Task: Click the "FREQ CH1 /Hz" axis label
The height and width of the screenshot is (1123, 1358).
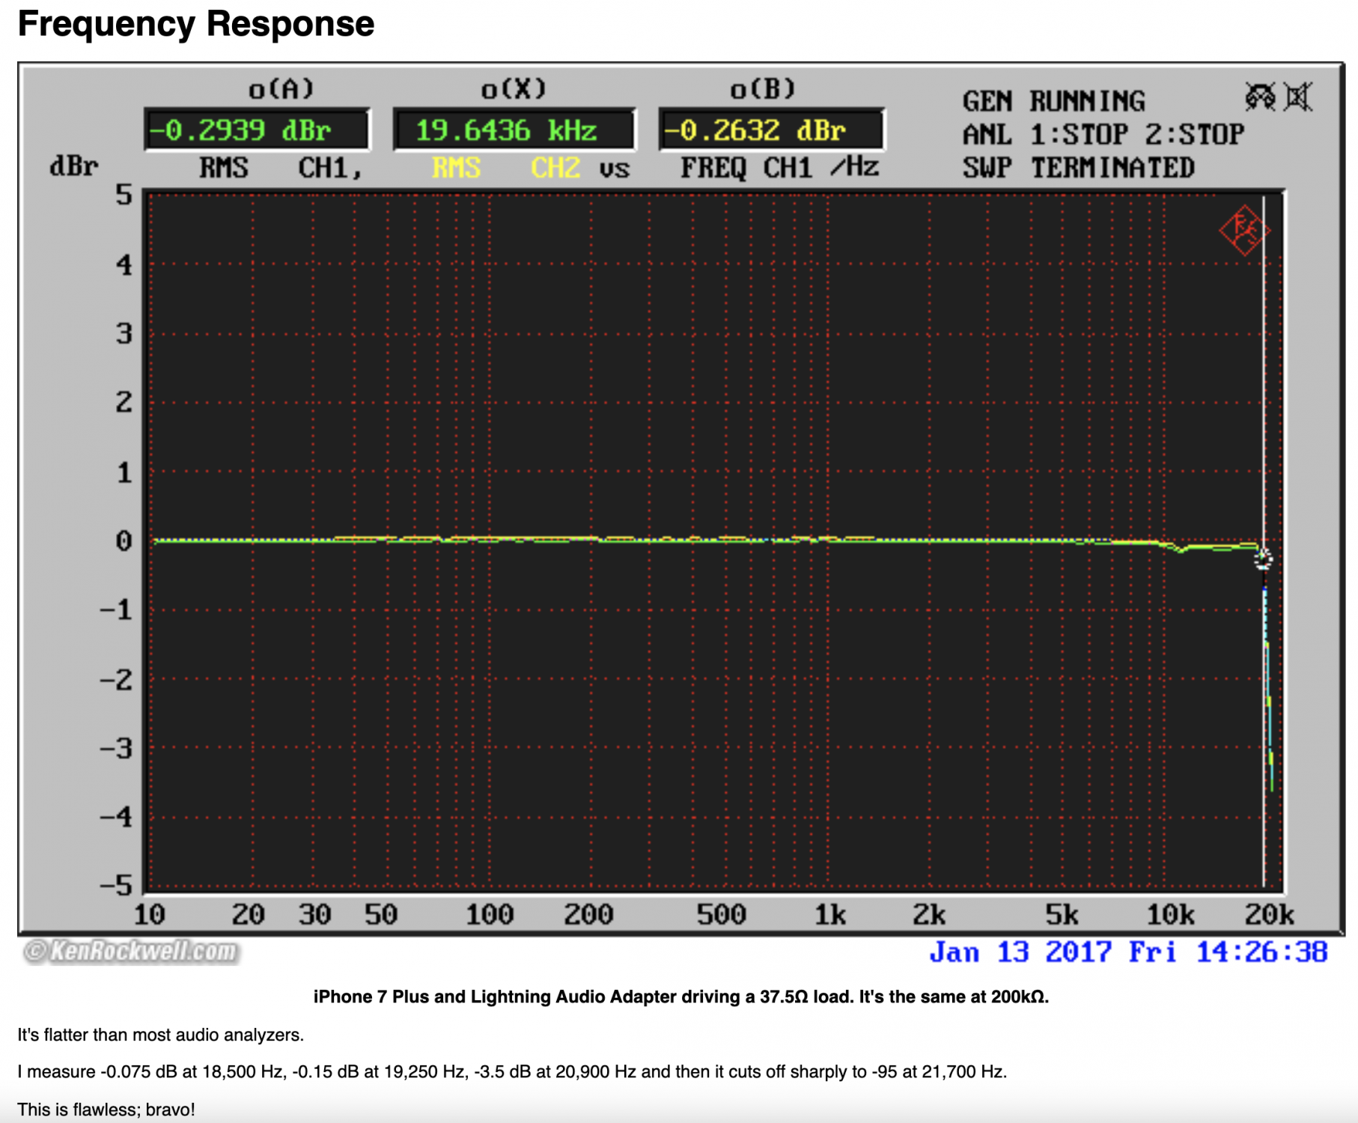Action: [779, 168]
